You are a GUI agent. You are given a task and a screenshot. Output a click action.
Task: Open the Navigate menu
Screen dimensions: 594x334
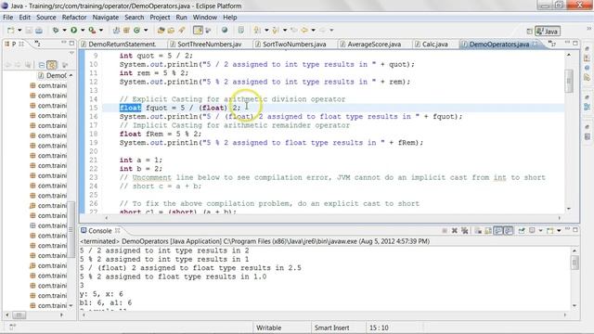105,18
